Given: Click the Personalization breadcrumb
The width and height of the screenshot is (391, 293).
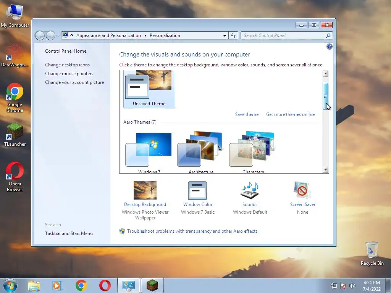Looking at the screenshot, I should click(165, 35).
